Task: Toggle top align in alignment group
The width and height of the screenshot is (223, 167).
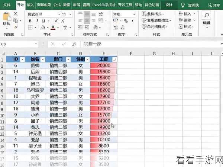Action: [80, 14]
